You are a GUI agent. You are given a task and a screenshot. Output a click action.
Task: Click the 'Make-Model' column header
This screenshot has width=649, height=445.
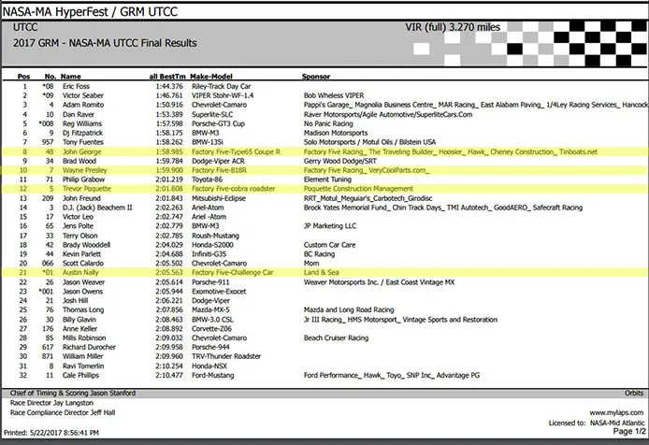(x=211, y=76)
